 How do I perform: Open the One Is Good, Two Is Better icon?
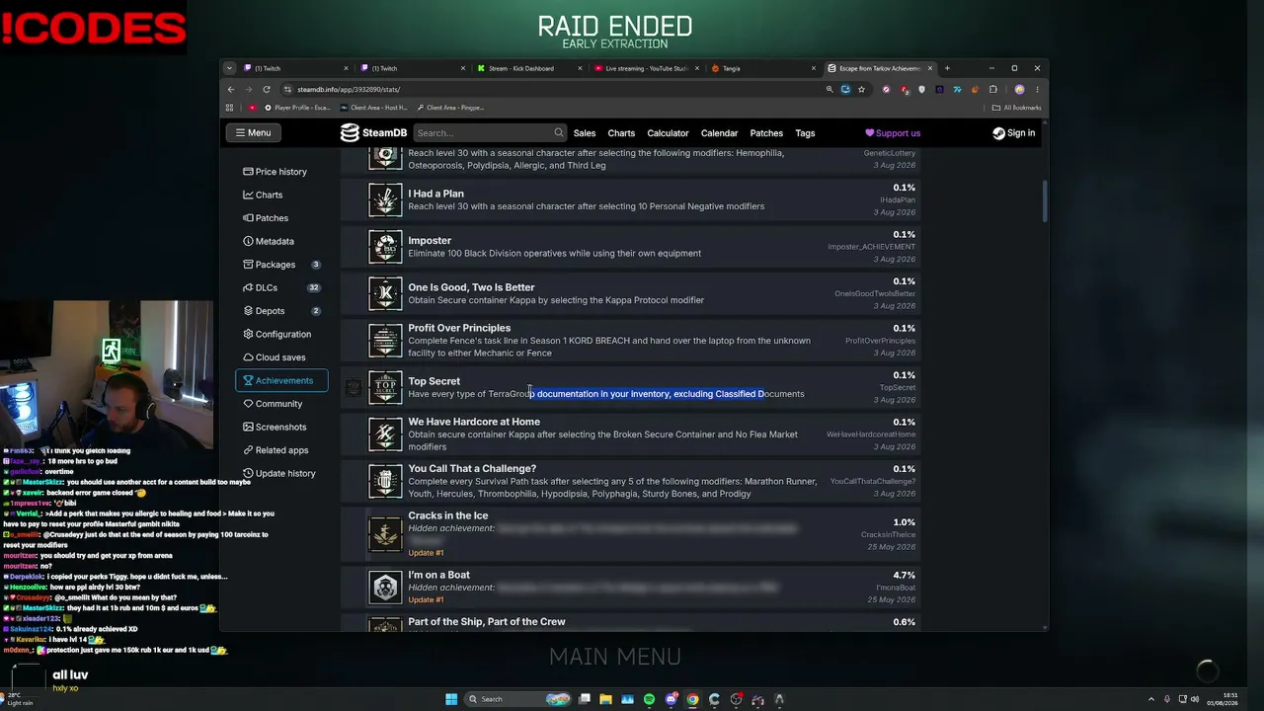(x=385, y=293)
